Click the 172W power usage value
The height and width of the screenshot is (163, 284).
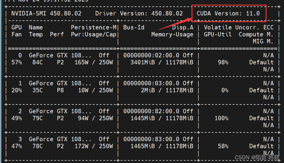tap(82, 146)
